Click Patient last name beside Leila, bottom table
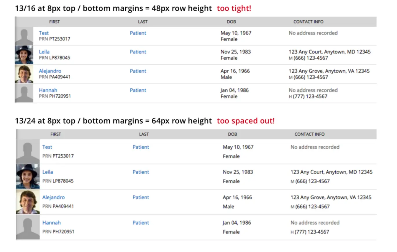Screen dimensions: 397x252 tap(141, 172)
